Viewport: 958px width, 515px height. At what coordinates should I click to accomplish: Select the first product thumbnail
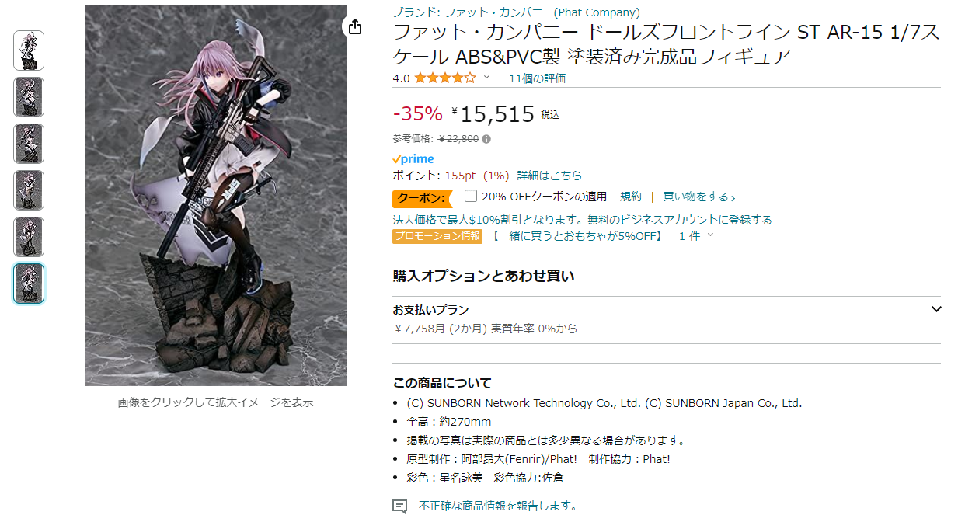point(29,50)
